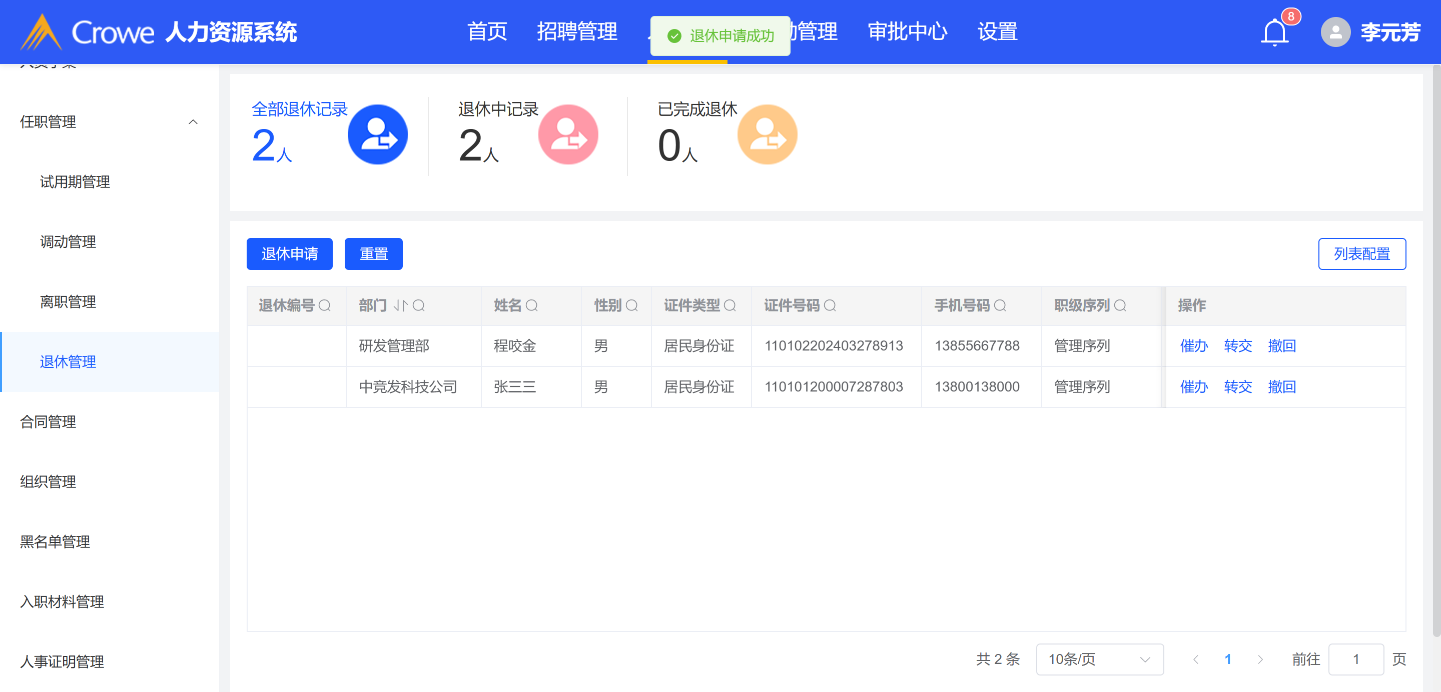
Task: Click the notification bell icon
Action: point(1274,32)
